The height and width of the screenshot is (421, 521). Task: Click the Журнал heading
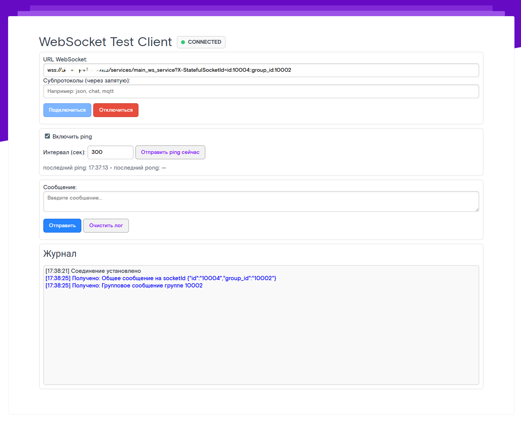point(60,254)
